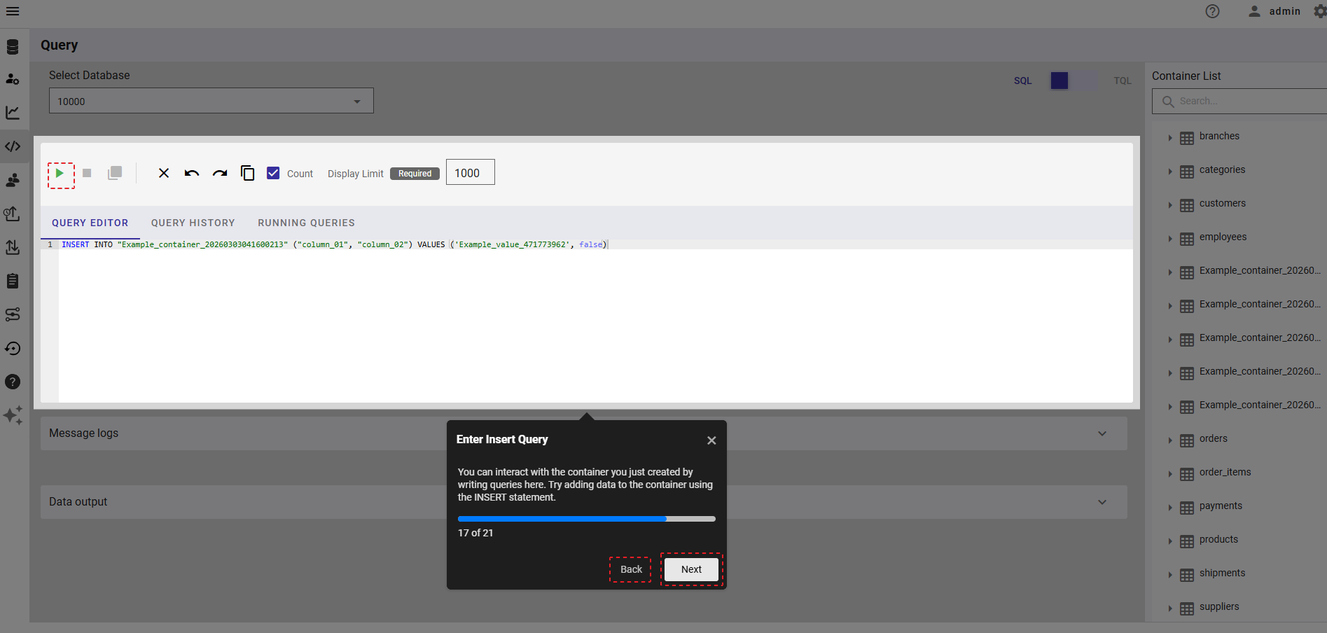Click Back in the tutorial popup

630,569
